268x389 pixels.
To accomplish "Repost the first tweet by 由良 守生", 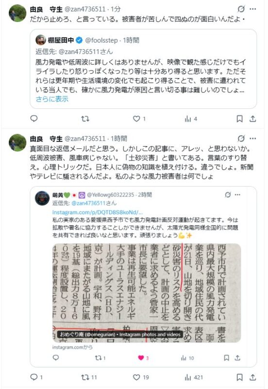I will click(x=85, y=119).
